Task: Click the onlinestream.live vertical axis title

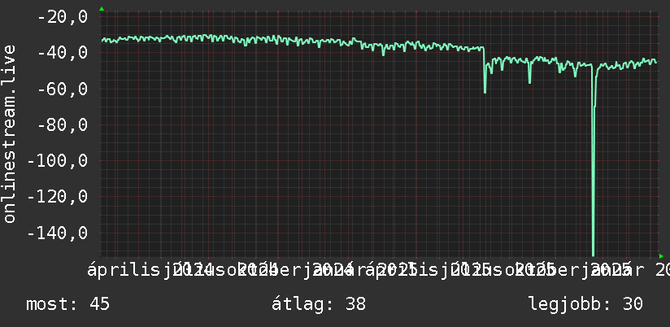Action: point(9,133)
